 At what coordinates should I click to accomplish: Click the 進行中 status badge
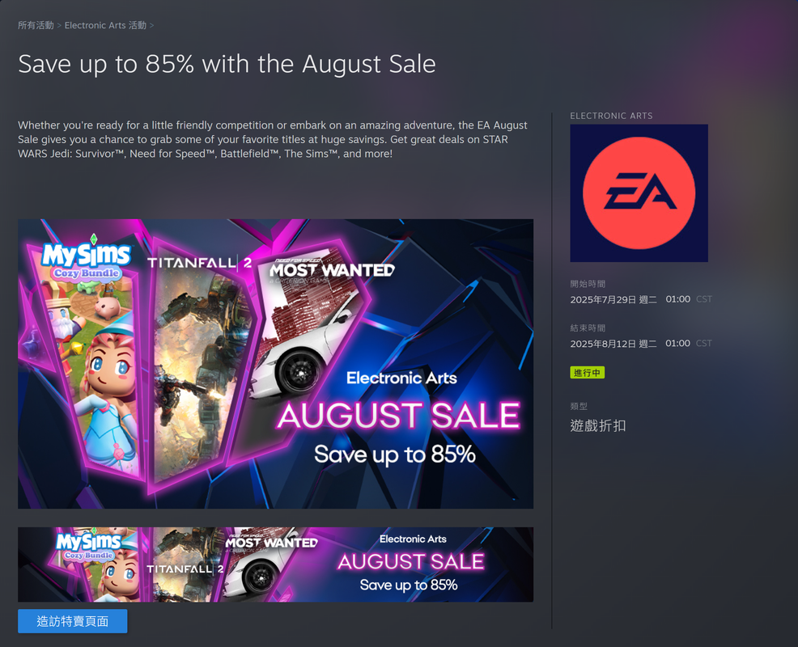587,373
